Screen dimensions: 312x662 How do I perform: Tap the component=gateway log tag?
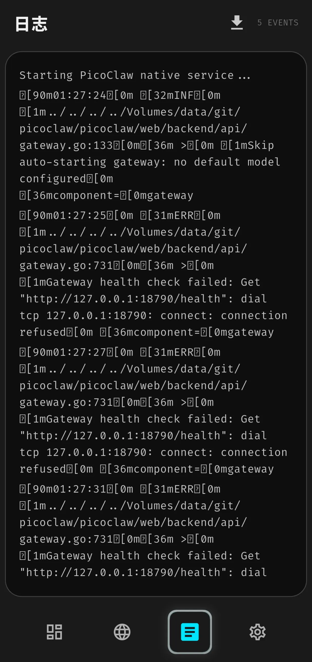106,195
